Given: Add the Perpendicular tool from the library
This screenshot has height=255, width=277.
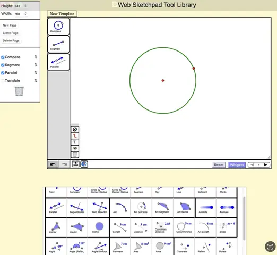Looking at the screenshot, I should pyautogui.click(x=77, y=208).
